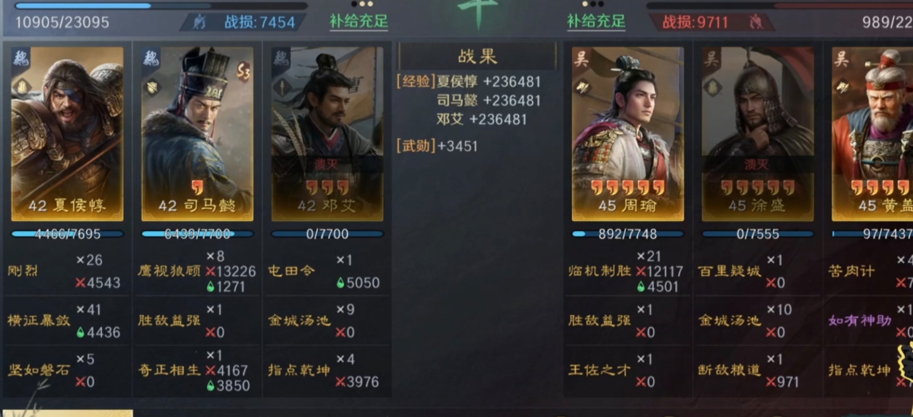913x417 pixels.
Task: Open right side 补给充足 supply status
Action: (x=596, y=22)
